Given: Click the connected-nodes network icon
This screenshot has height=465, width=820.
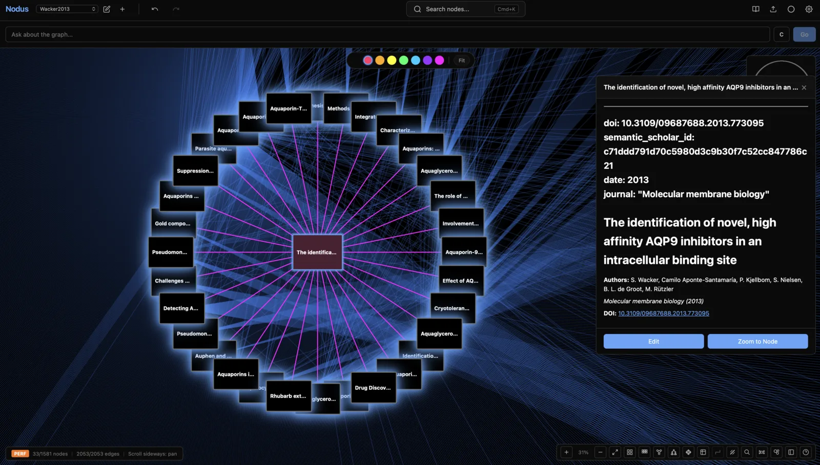Looking at the screenshot, I should (x=762, y=452).
